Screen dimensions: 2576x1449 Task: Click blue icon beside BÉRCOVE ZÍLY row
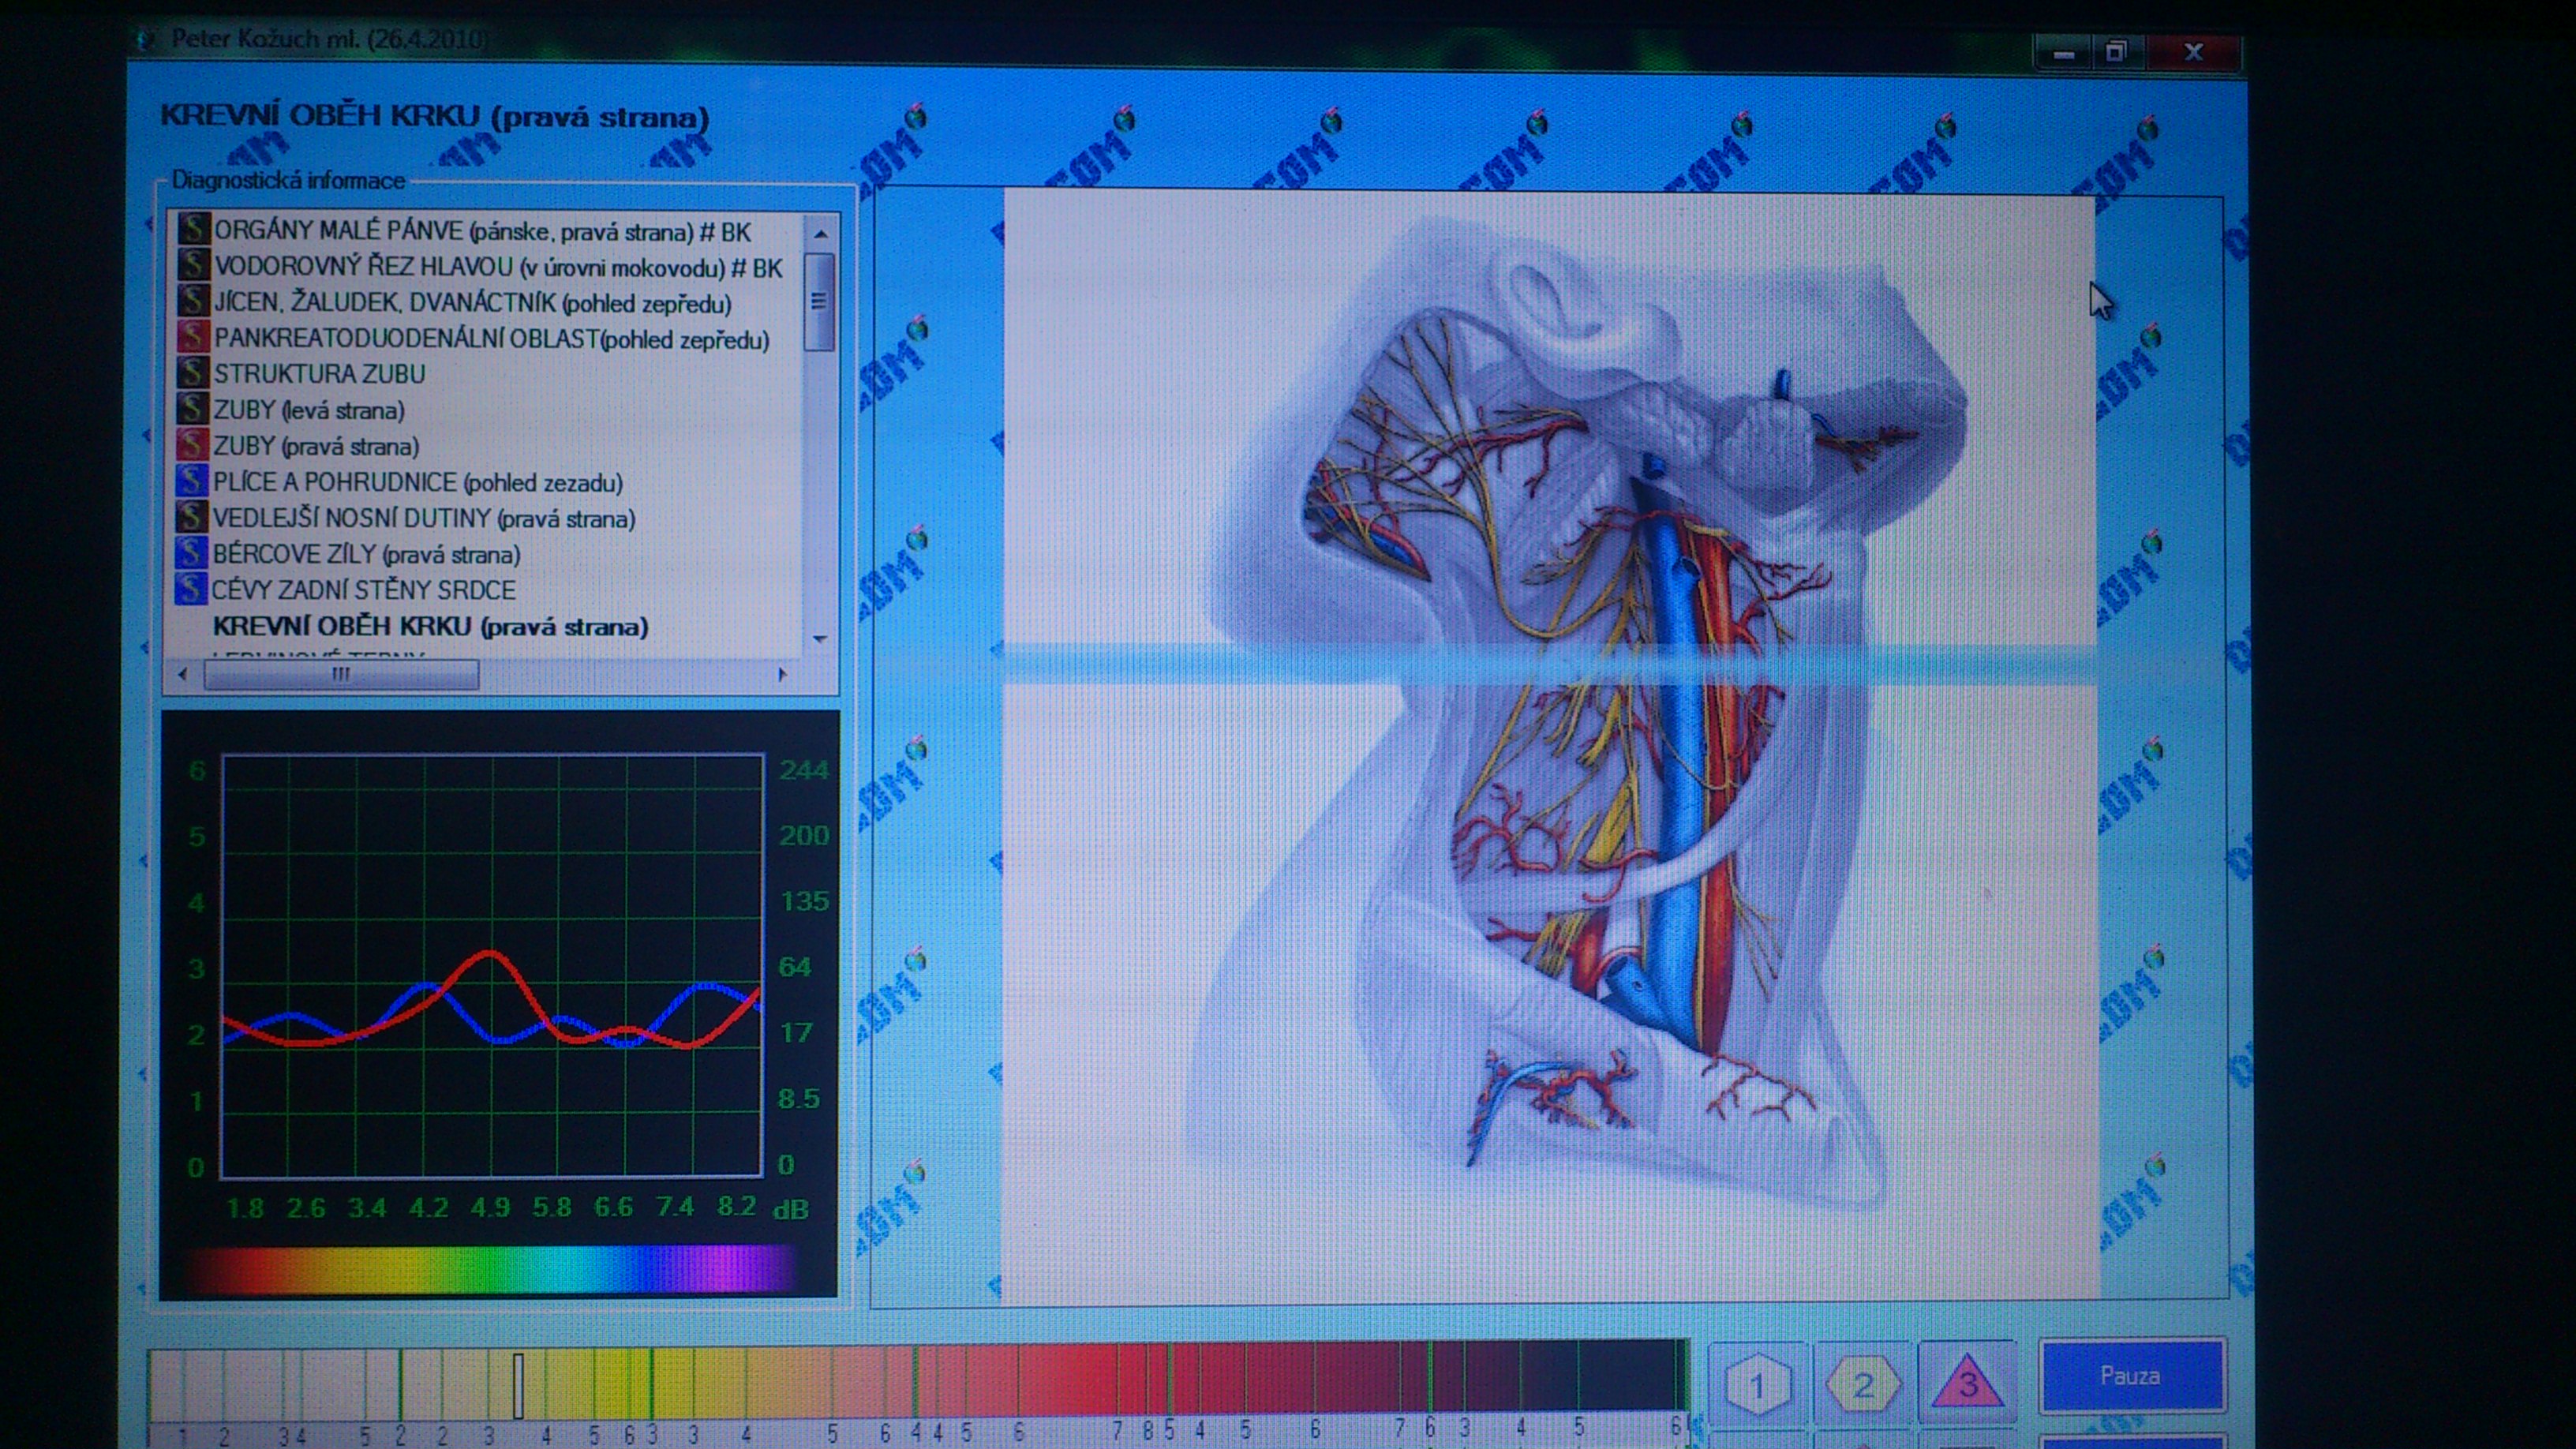(x=190, y=553)
